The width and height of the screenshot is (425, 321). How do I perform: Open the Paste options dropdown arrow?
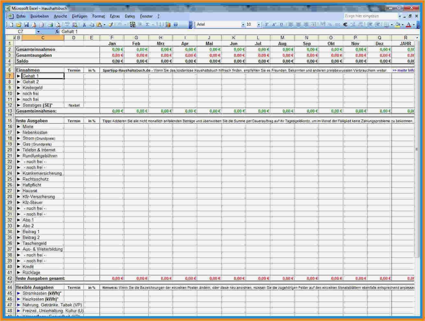coord(104,25)
